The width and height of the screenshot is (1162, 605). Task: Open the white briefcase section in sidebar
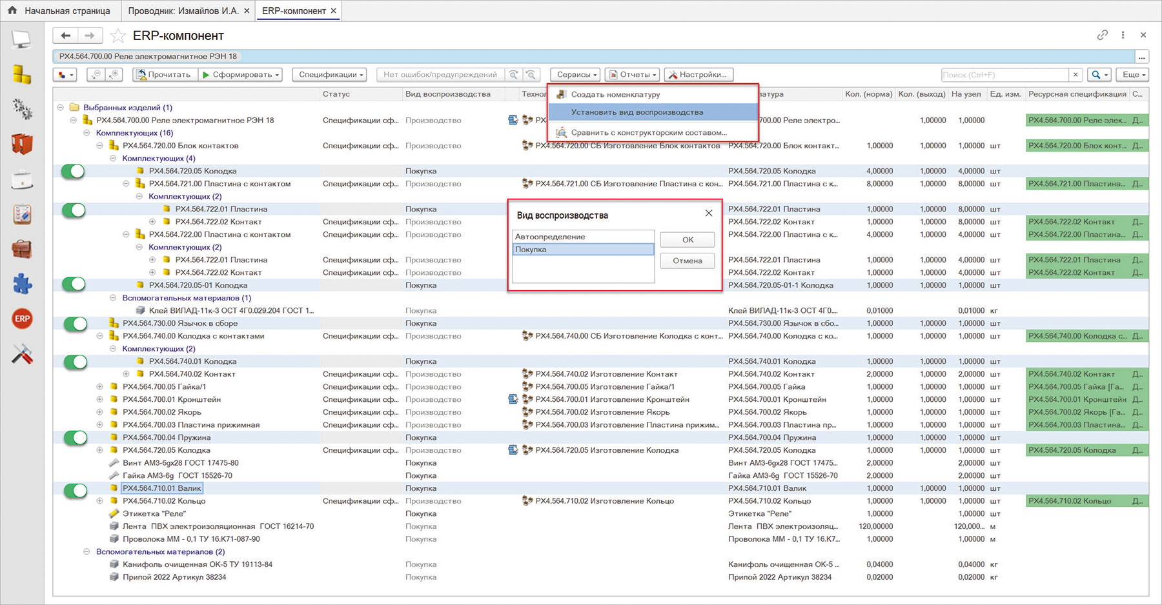pyautogui.click(x=22, y=179)
